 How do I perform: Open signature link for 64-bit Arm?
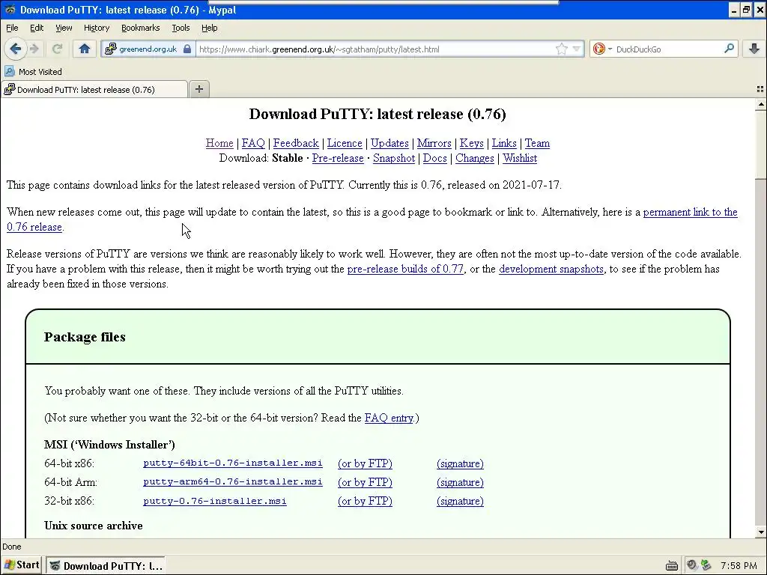[461, 483]
